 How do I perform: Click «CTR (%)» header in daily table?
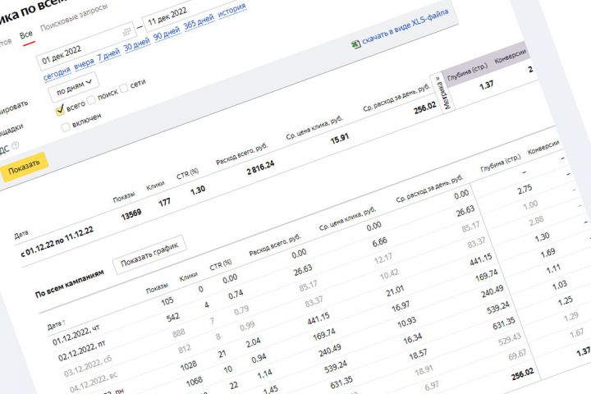click(221, 264)
